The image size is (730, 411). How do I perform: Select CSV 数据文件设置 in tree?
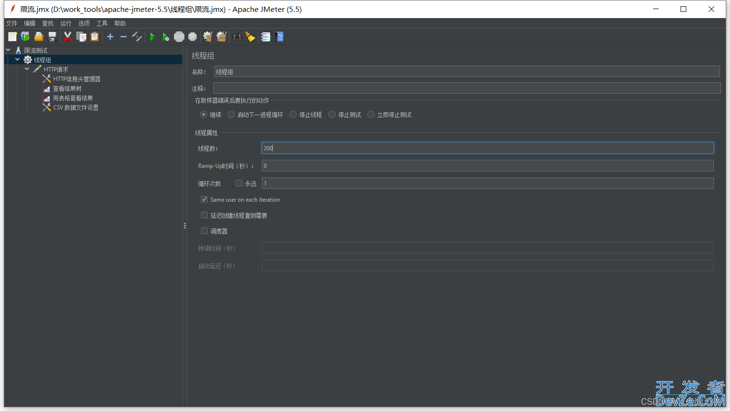coord(76,108)
